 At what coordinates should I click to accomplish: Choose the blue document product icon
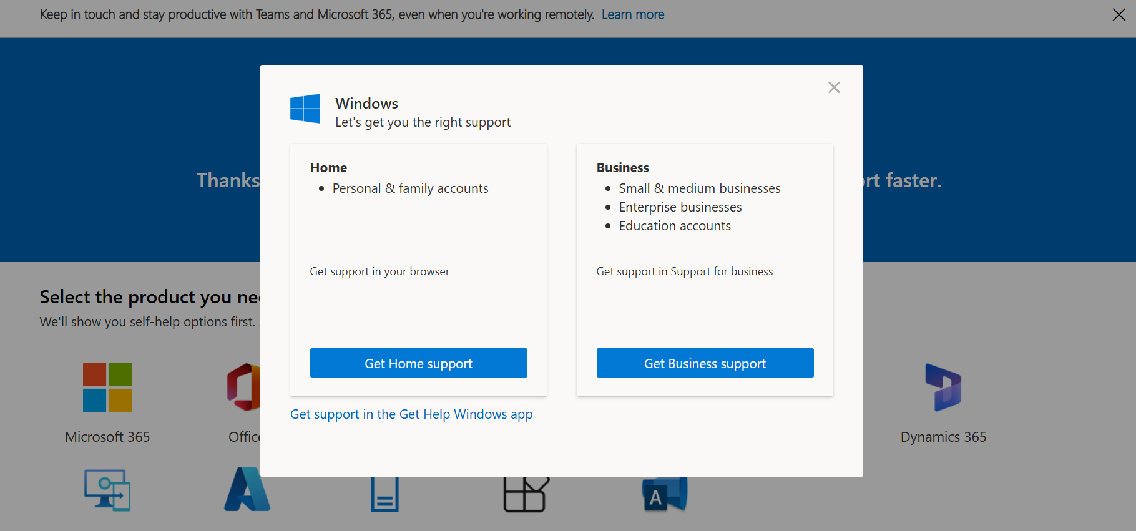[384, 494]
